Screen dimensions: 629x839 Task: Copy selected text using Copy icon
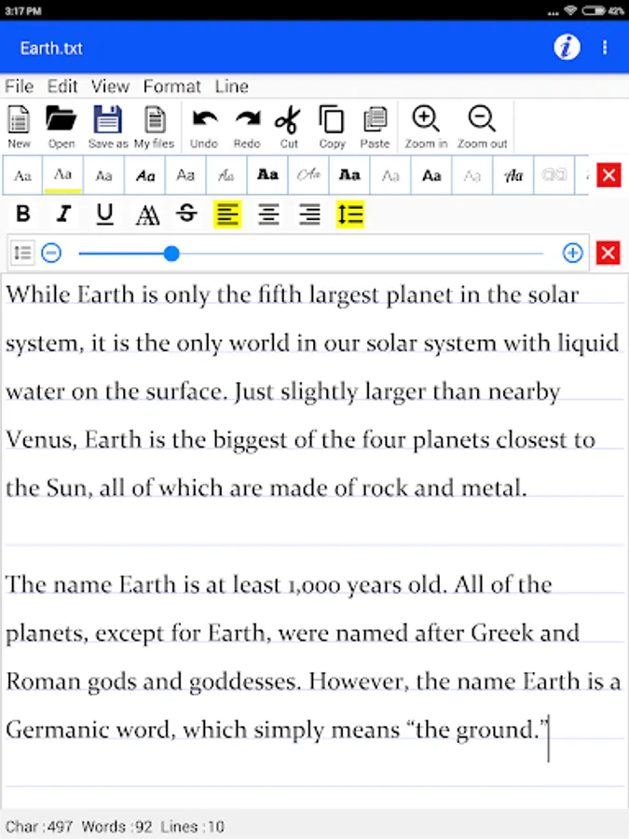pos(332,127)
